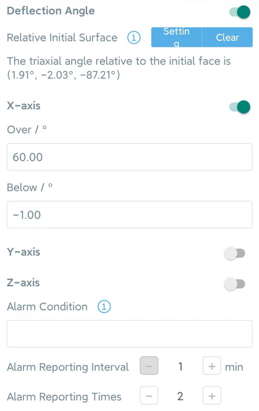Decrease Alarm Reporting Times with minus
The height and width of the screenshot is (411, 259).
pyautogui.click(x=149, y=396)
